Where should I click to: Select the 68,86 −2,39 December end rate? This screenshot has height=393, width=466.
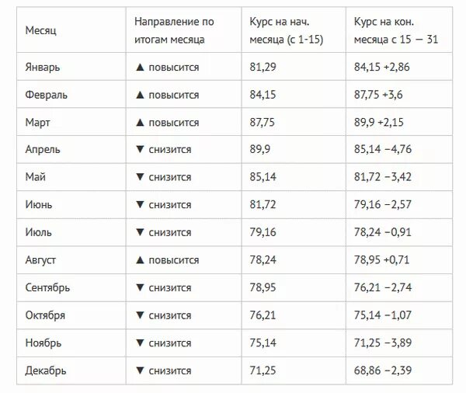[383, 370]
